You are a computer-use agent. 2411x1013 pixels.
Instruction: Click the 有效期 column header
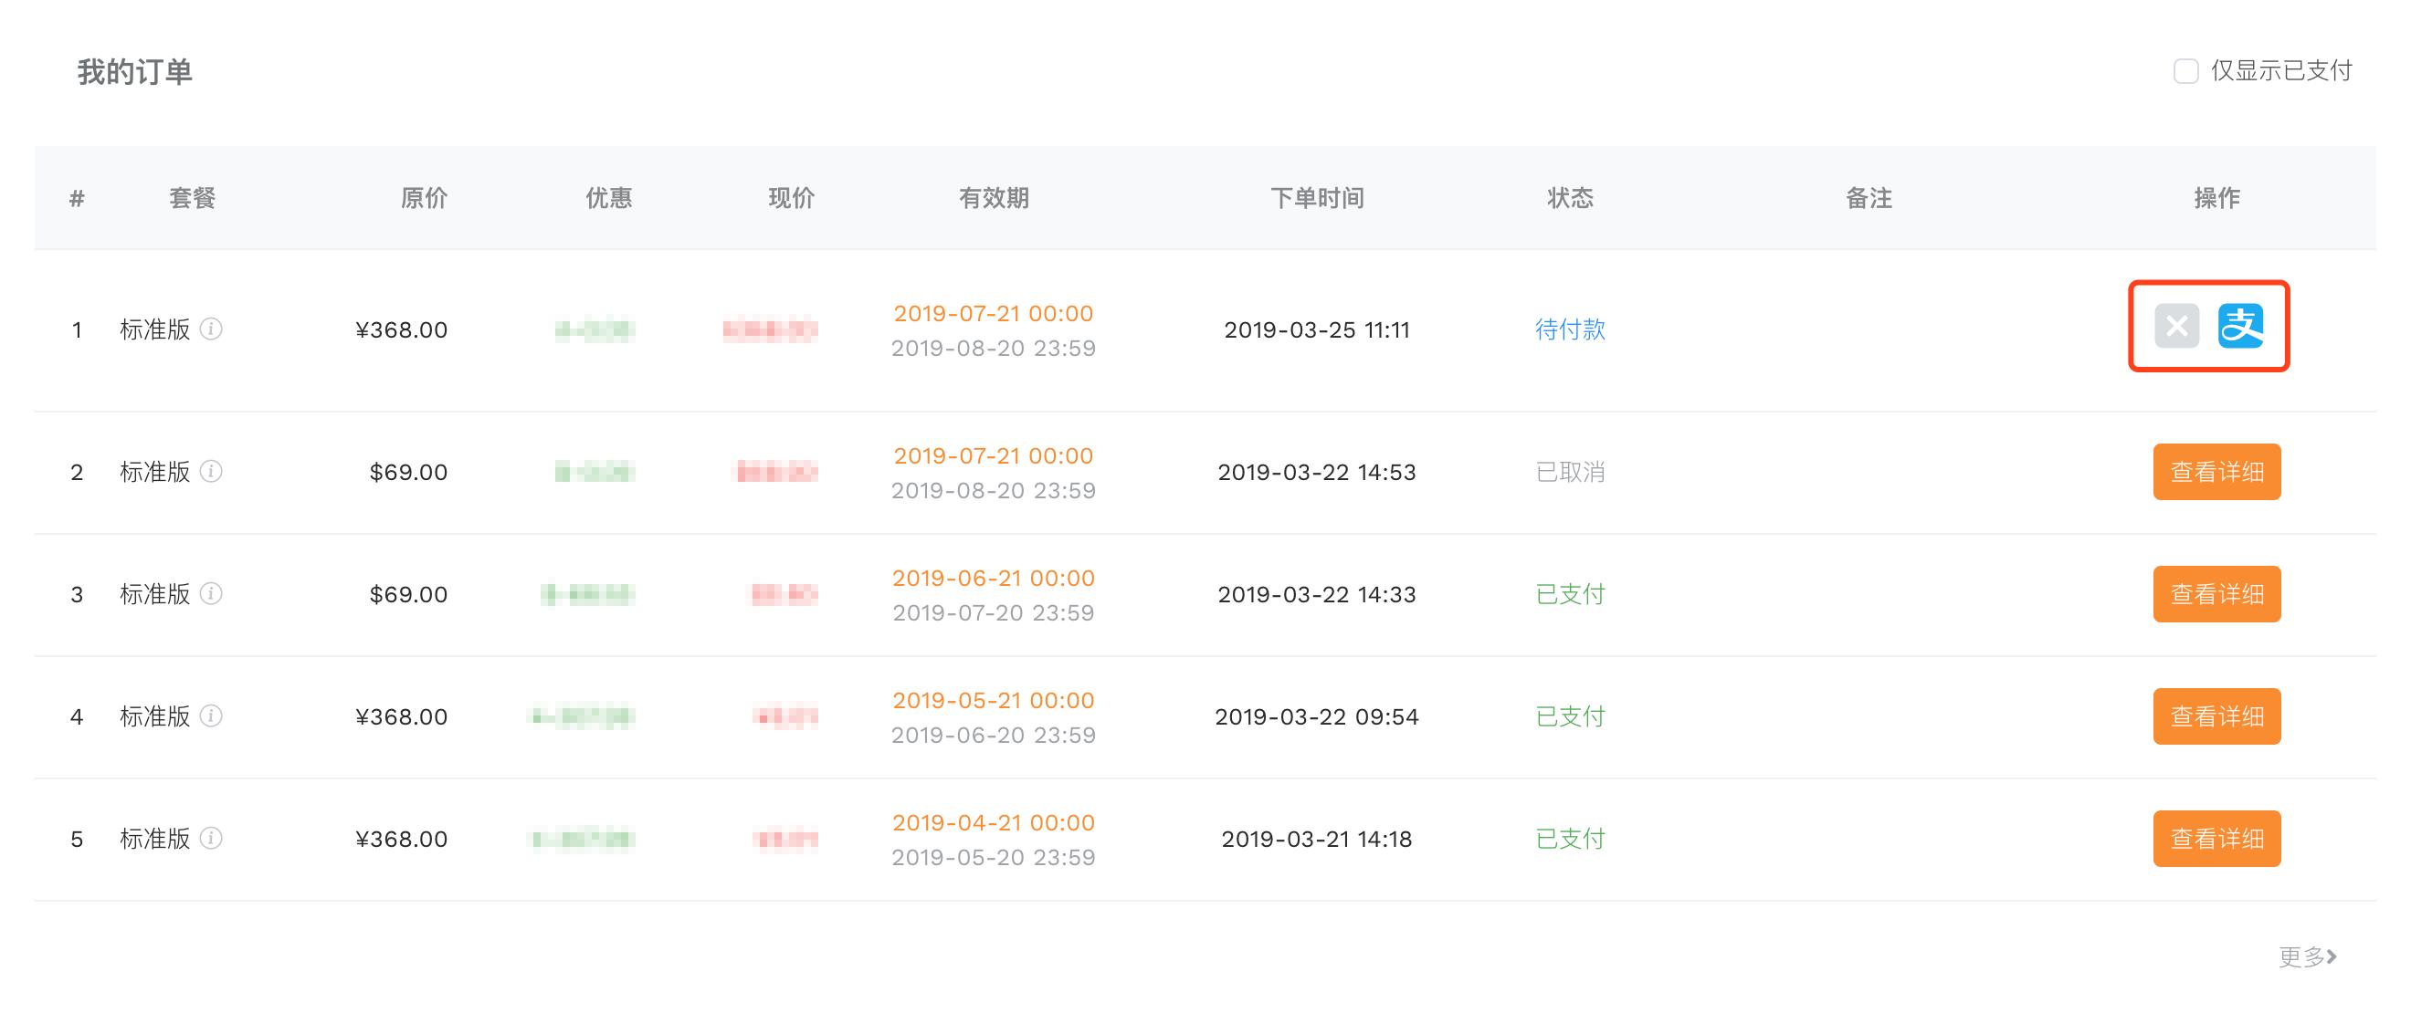[x=994, y=197]
